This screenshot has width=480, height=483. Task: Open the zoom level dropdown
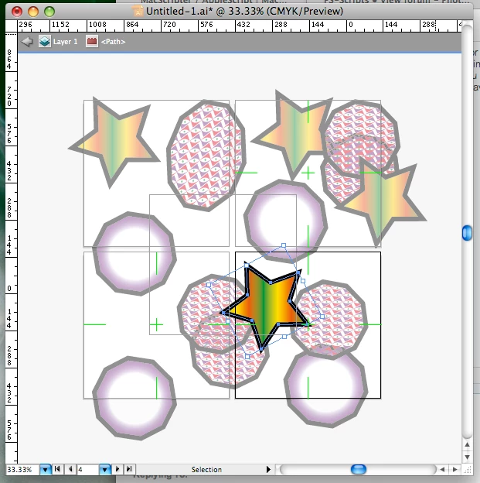coord(46,469)
